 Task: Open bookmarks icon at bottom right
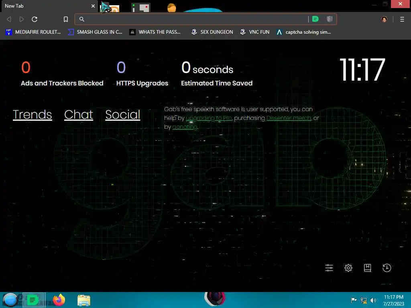point(368,267)
